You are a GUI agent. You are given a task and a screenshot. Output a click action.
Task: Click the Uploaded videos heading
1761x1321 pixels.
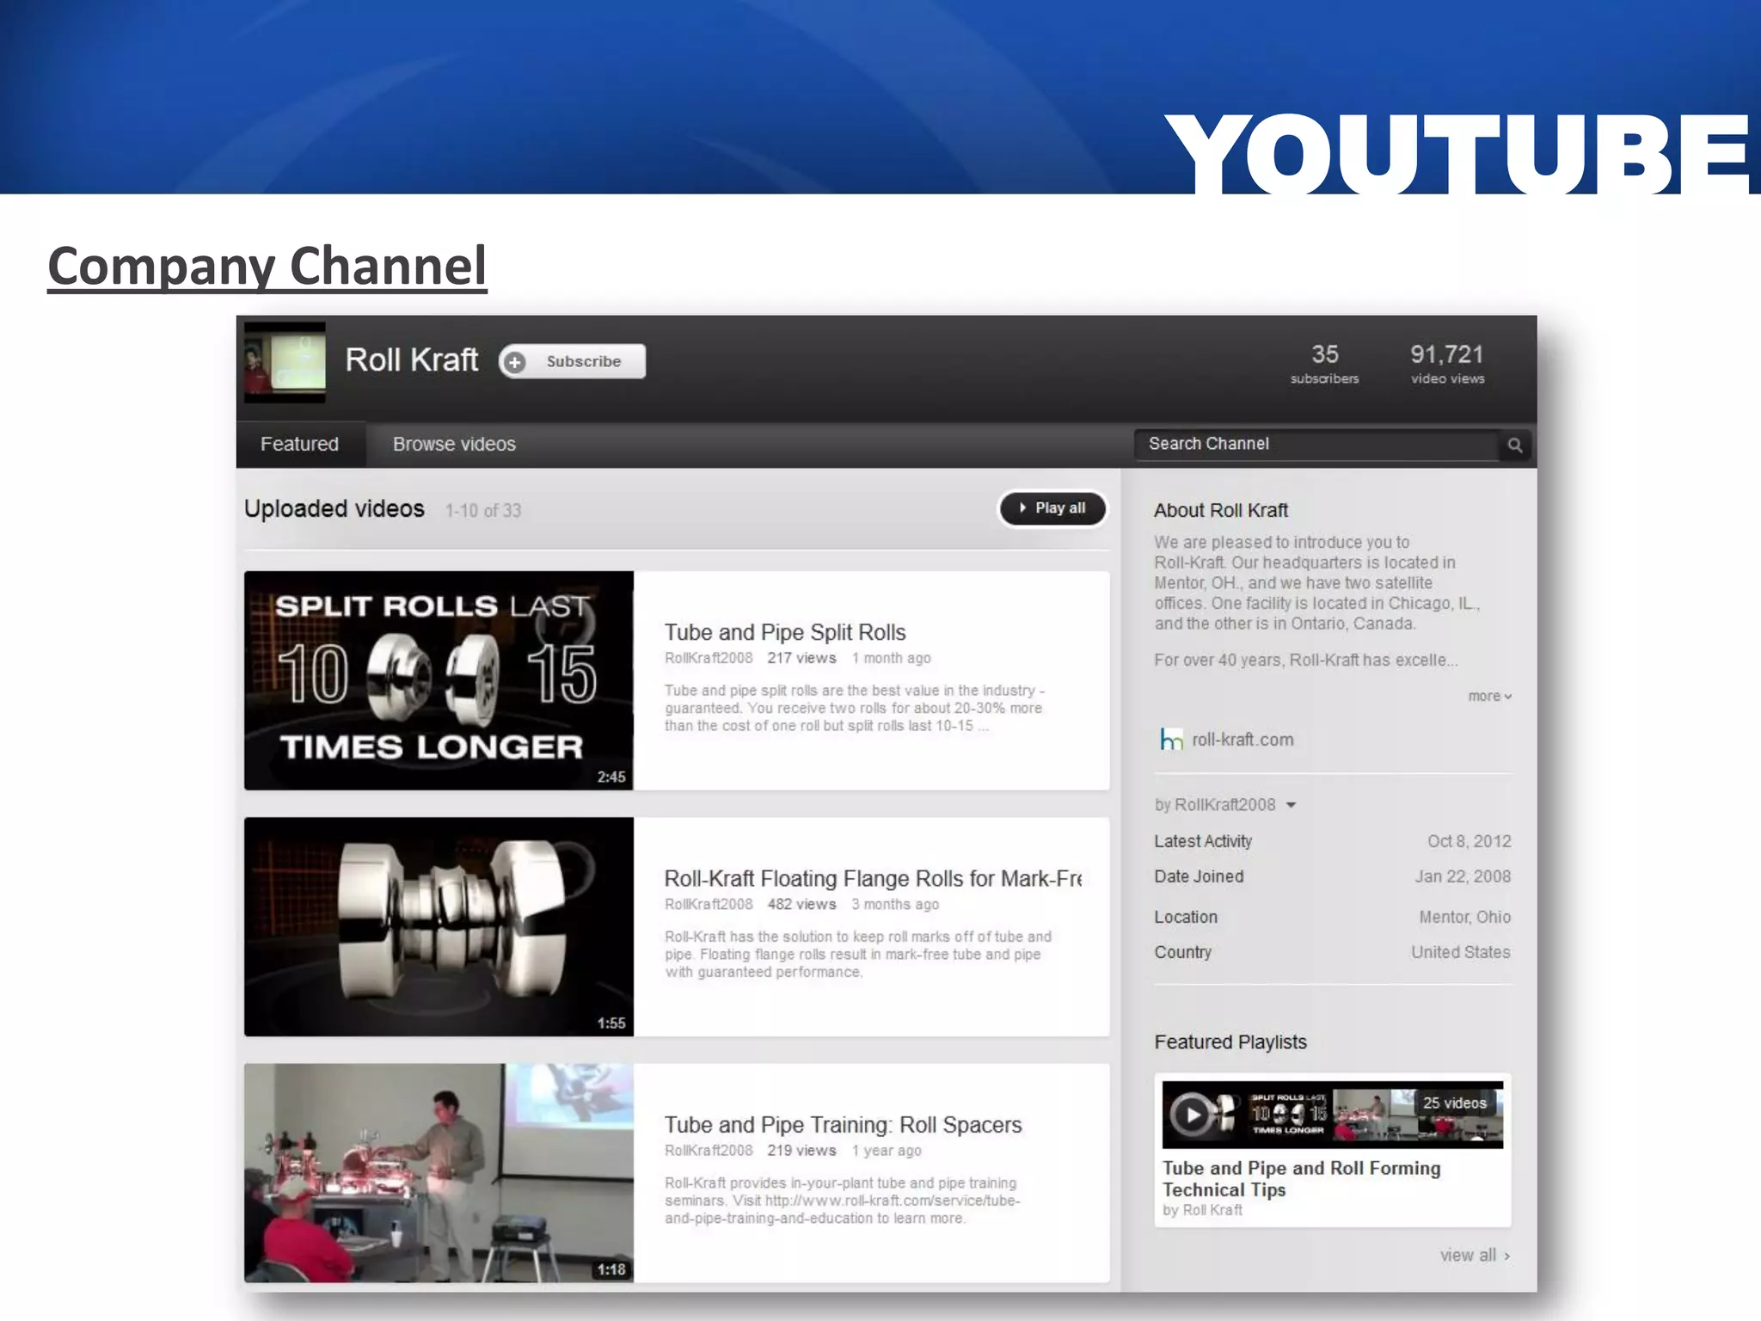[334, 508]
